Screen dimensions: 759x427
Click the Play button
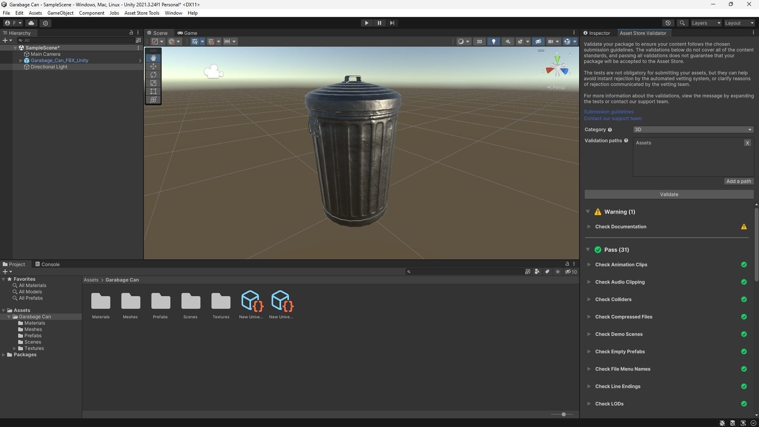(366, 23)
